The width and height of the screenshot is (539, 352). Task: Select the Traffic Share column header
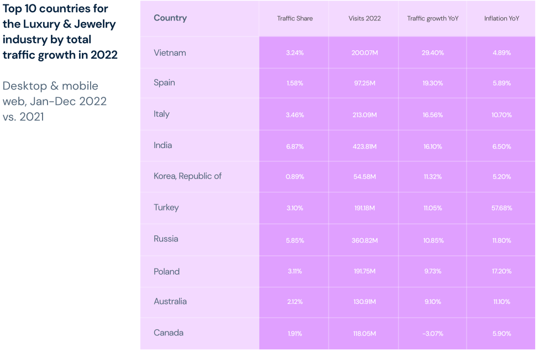coord(295,19)
